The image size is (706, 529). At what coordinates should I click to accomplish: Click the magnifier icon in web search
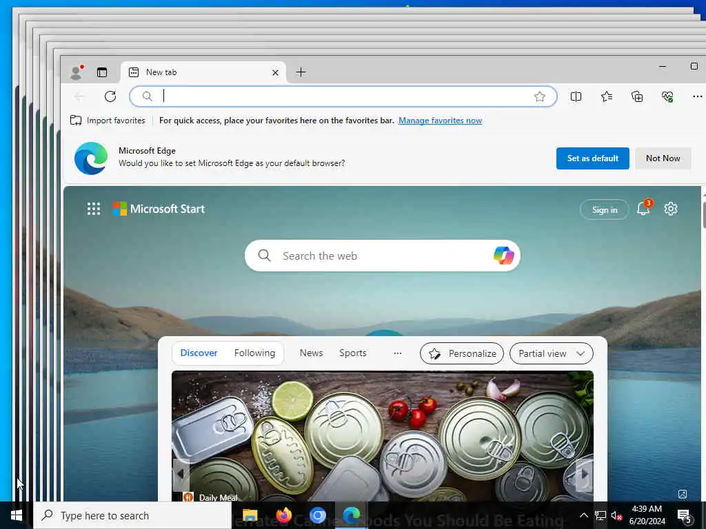point(264,256)
